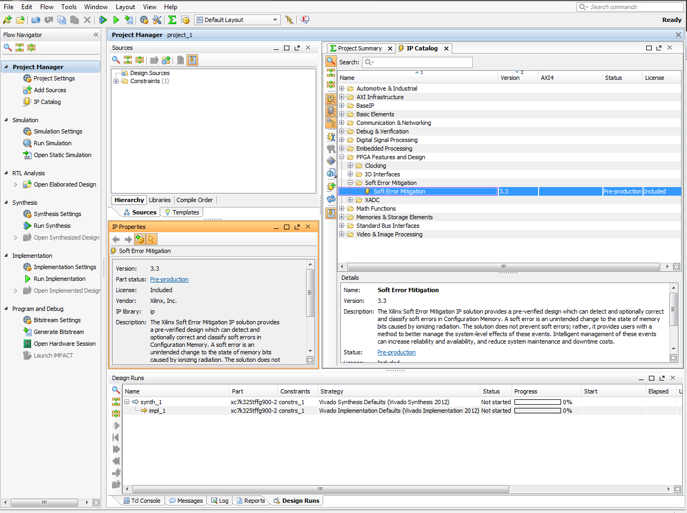Image resolution: width=687 pixels, height=513 pixels.
Task: Toggle the group-by-taxonomy hierarchy button in IP Catalog
Action: pyautogui.click(x=331, y=123)
